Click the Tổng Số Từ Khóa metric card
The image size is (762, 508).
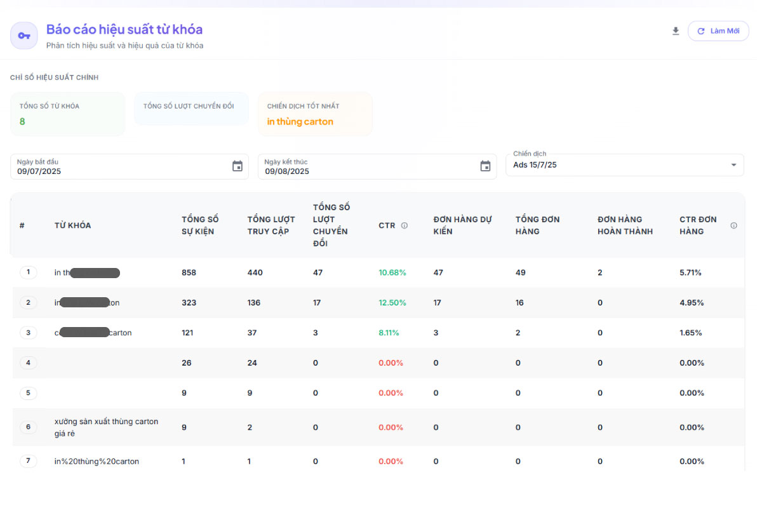(x=67, y=114)
